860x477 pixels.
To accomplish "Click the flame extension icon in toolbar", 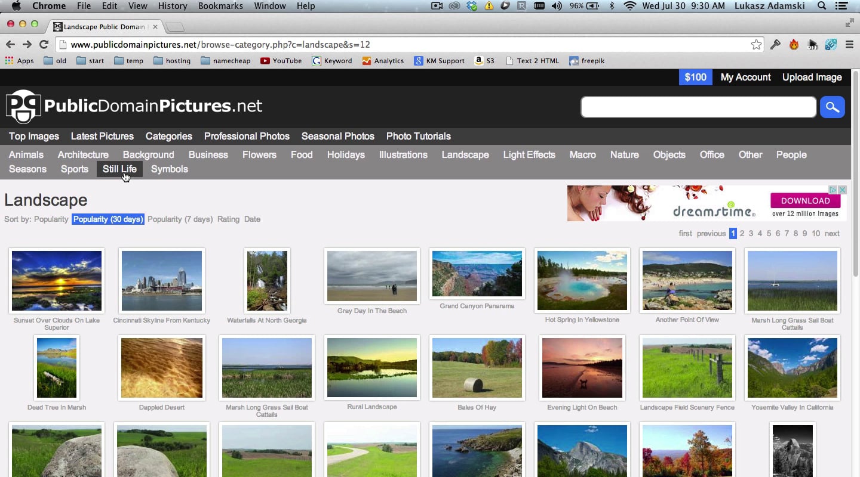I will pos(794,44).
